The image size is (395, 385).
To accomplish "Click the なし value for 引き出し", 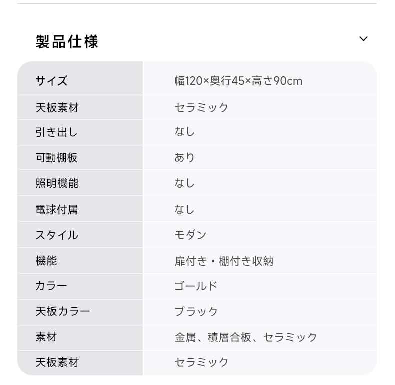I will point(185,132).
